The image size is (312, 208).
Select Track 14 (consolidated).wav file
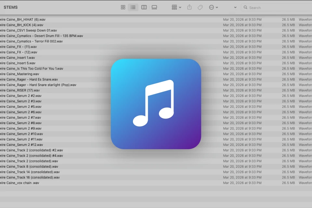coord(30,172)
